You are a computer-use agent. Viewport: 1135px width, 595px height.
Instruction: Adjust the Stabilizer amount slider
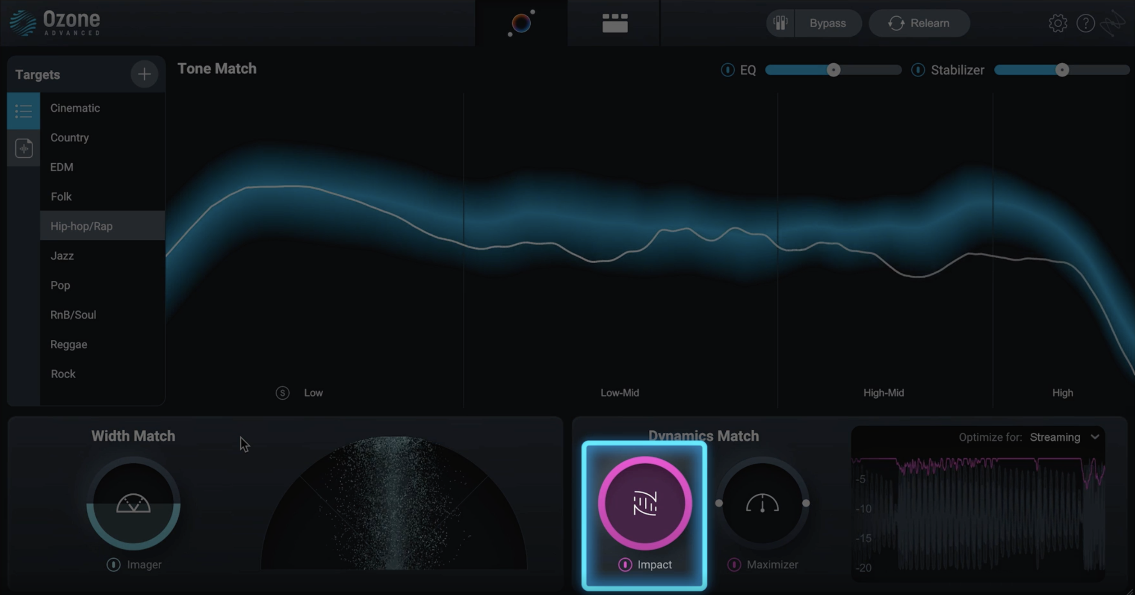1062,70
